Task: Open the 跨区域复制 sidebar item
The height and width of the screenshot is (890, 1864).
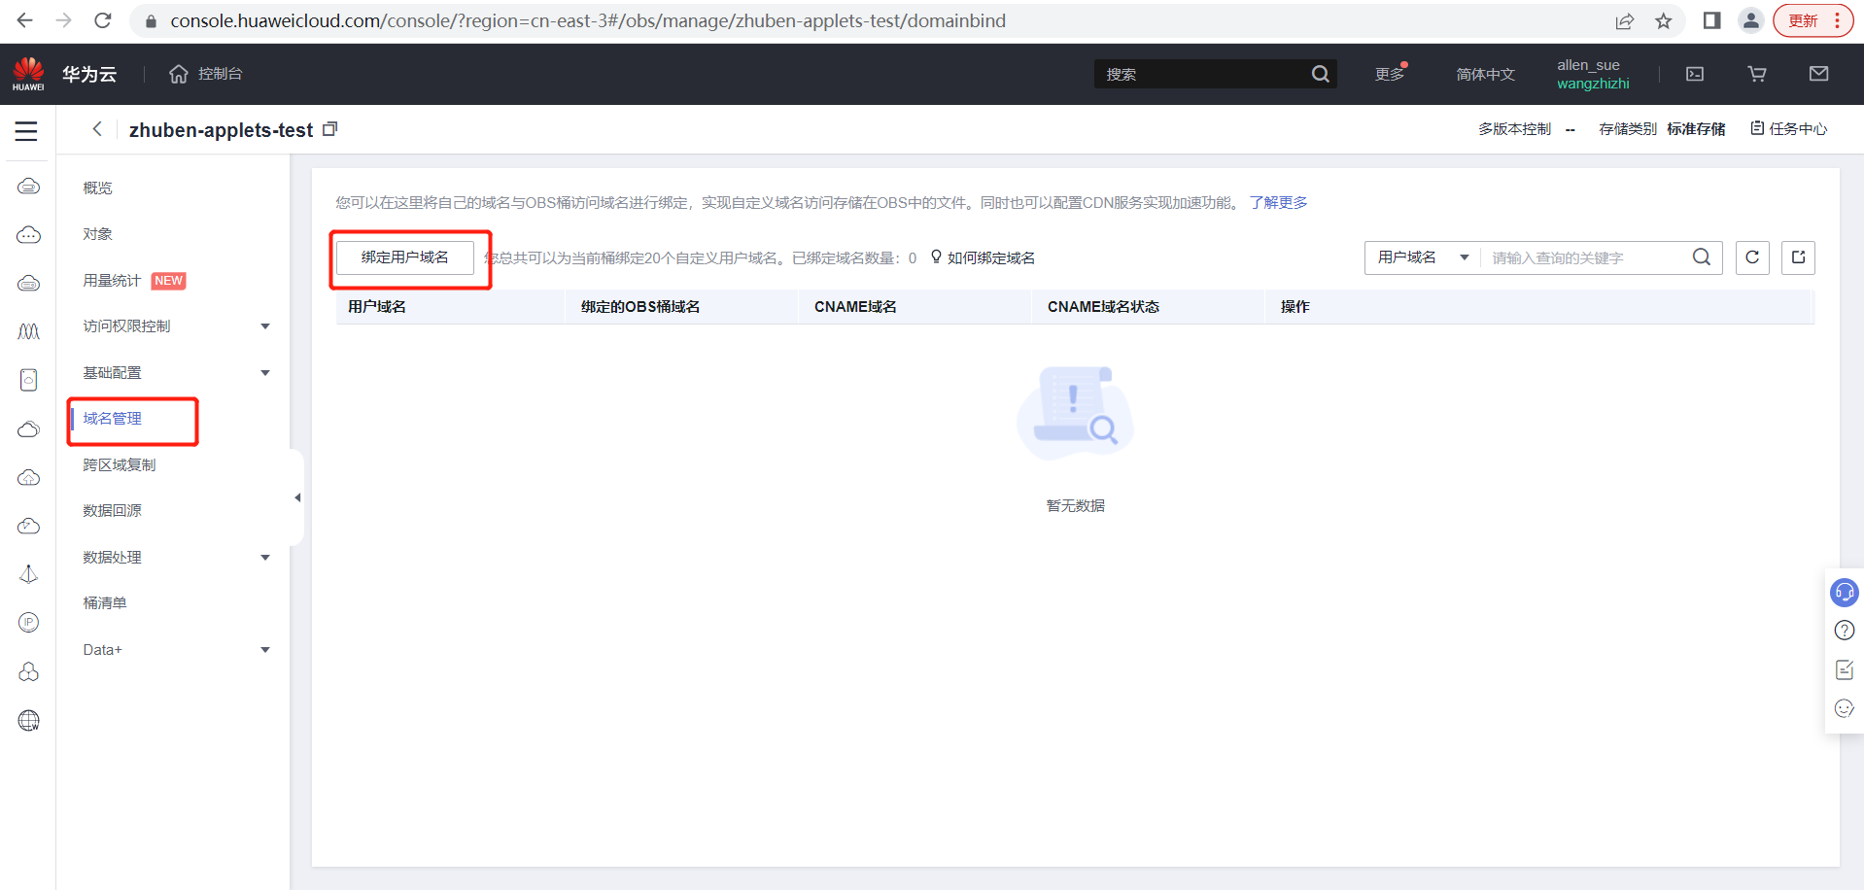Action: [x=119, y=465]
